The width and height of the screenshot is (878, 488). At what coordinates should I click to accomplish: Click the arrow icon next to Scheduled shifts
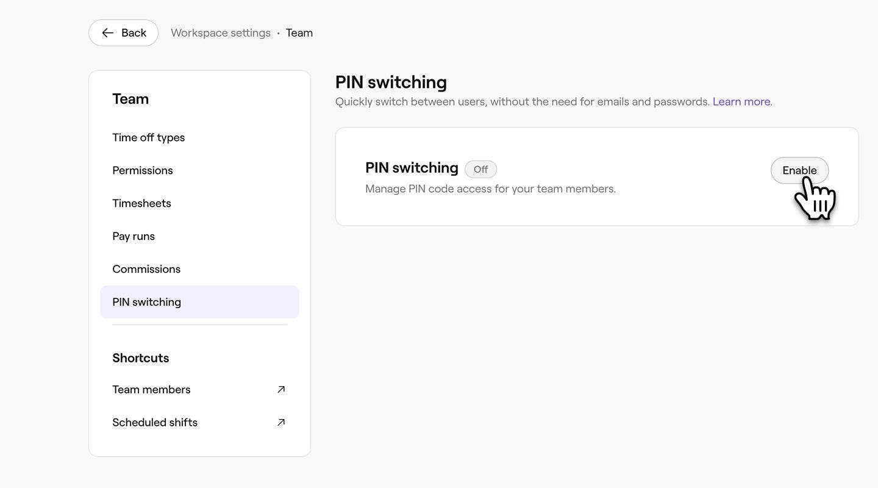[x=281, y=422]
